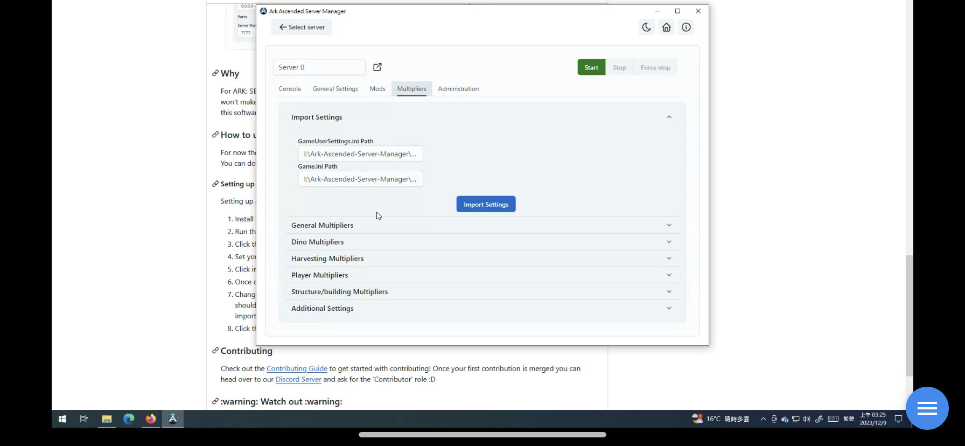
Task: Open server folder icon next to Server 0
Action: pyautogui.click(x=377, y=67)
